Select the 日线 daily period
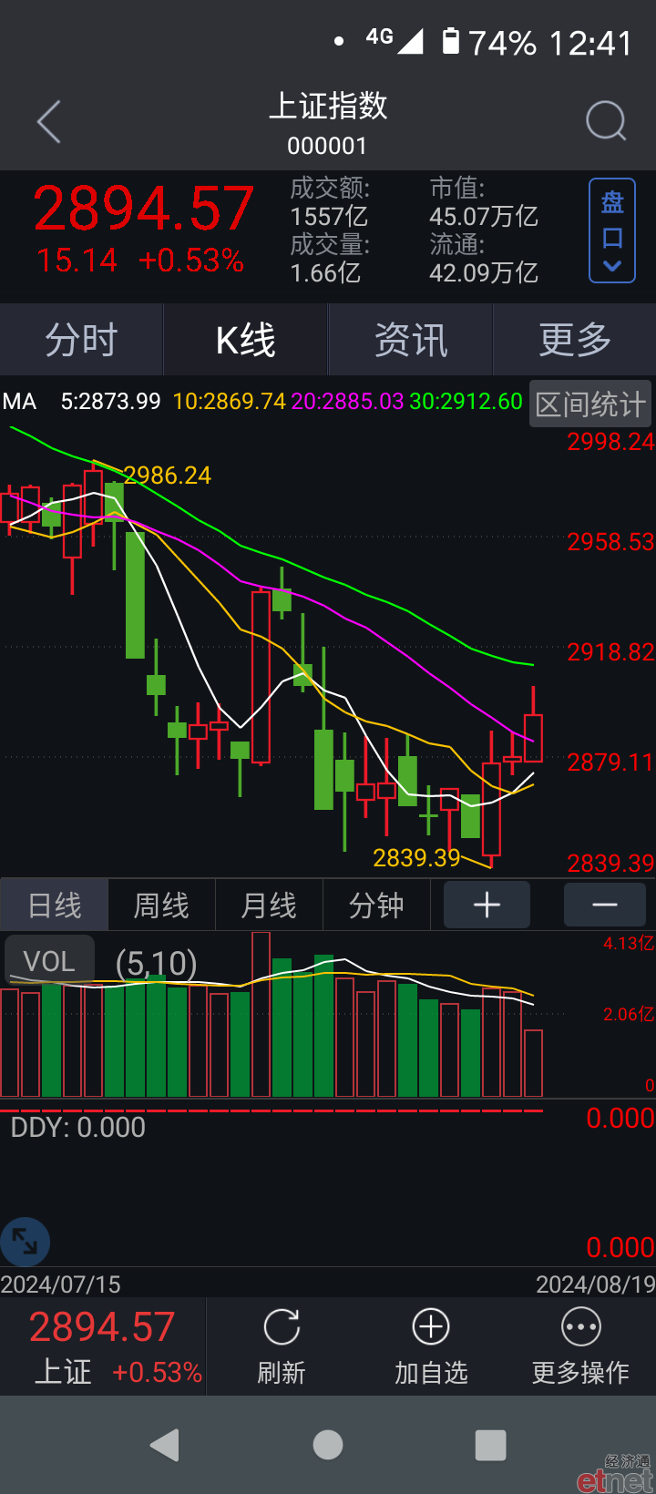The width and height of the screenshot is (656, 1494). click(55, 906)
